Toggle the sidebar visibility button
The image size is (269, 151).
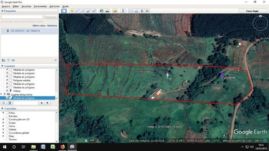click(x=64, y=11)
